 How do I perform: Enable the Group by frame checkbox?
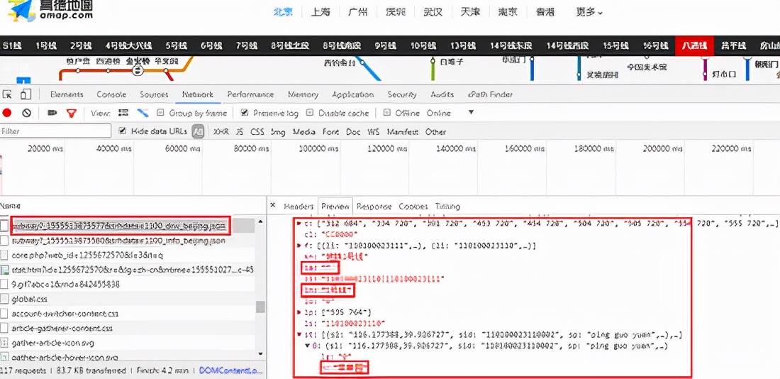click(x=160, y=113)
